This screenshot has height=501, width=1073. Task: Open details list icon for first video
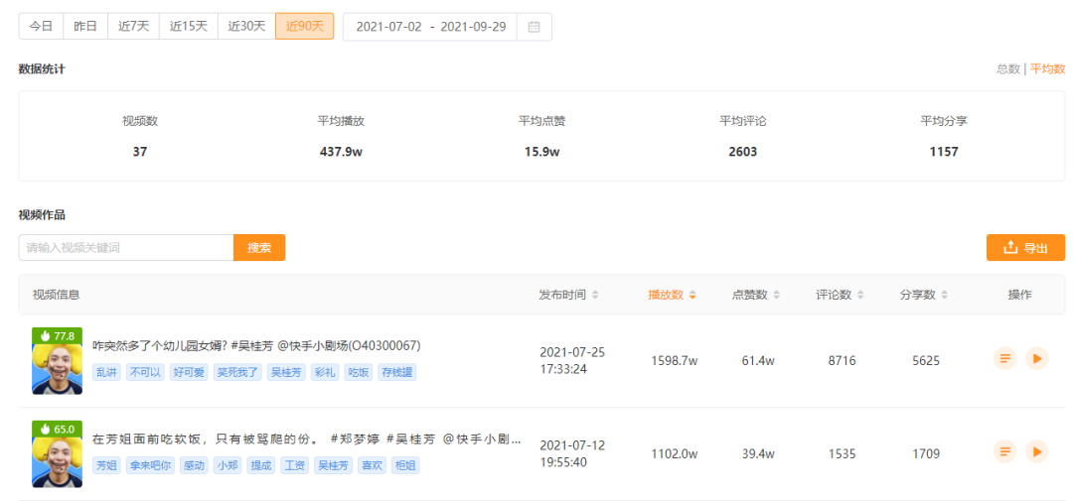point(1004,358)
